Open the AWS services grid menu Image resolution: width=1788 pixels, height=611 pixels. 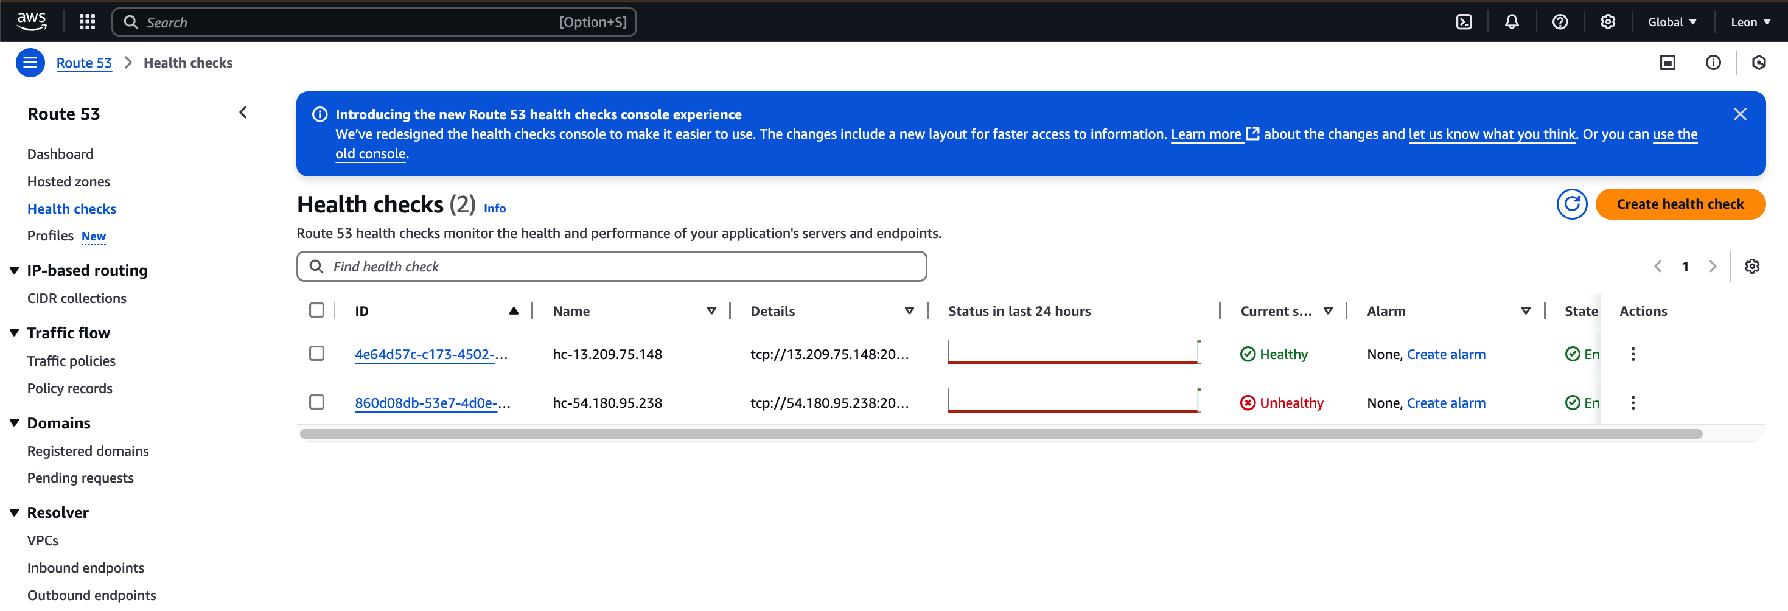(x=87, y=23)
